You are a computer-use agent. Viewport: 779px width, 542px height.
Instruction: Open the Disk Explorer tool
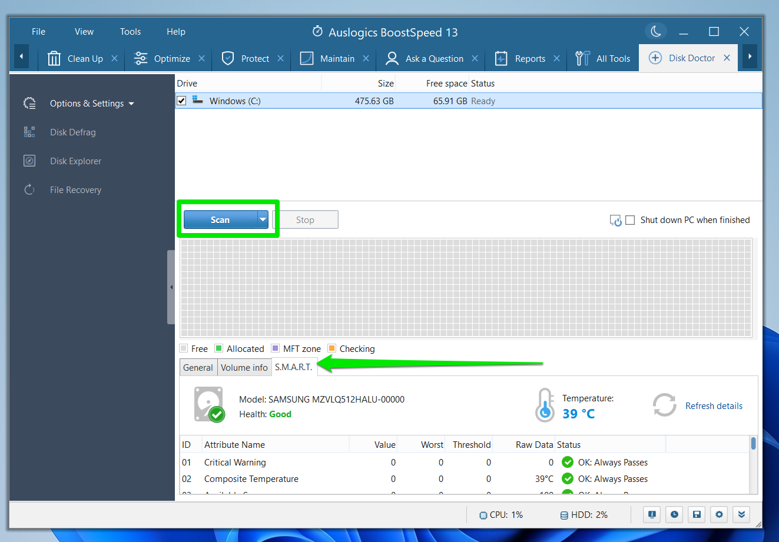75,161
